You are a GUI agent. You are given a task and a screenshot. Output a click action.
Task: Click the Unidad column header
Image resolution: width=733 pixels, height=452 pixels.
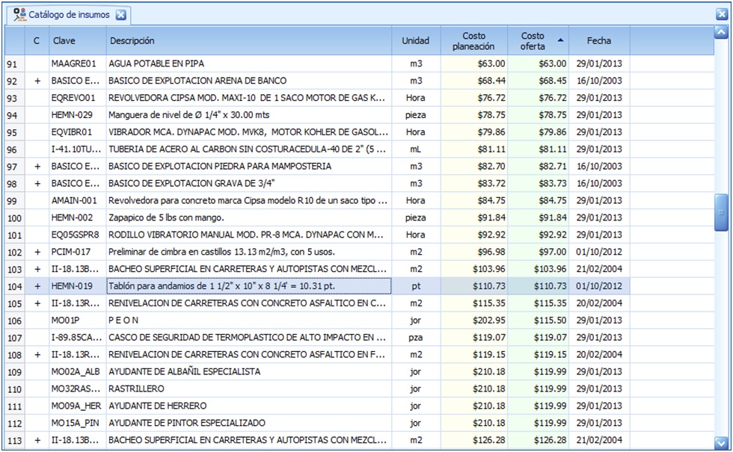click(415, 41)
